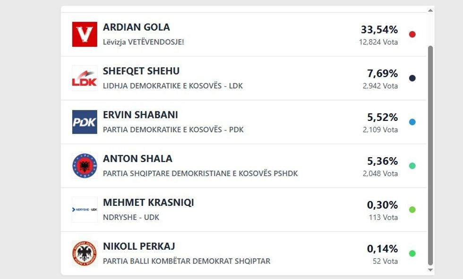Click the LDK party logo
This screenshot has height=279, width=463.
click(x=85, y=78)
